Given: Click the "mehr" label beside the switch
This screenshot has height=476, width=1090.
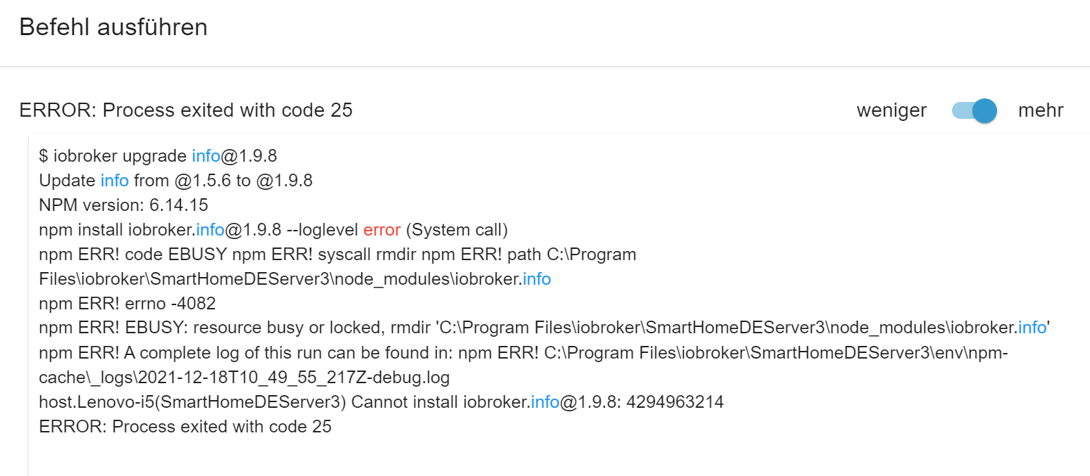Looking at the screenshot, I should coord(1041,110).
